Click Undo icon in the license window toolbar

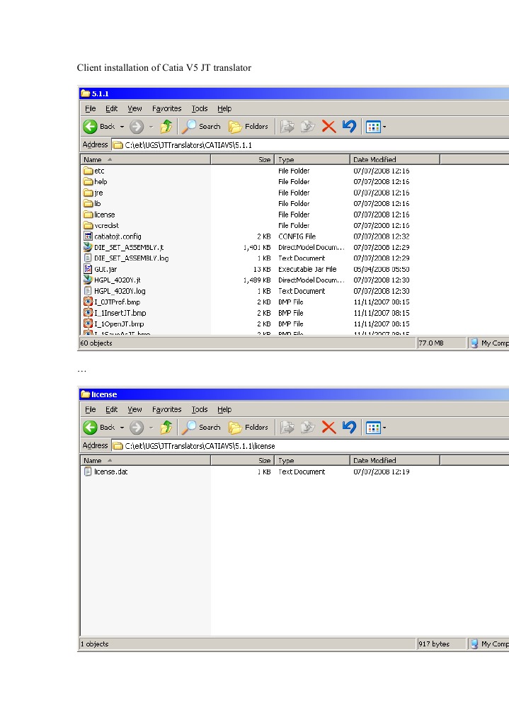point(348,428)
